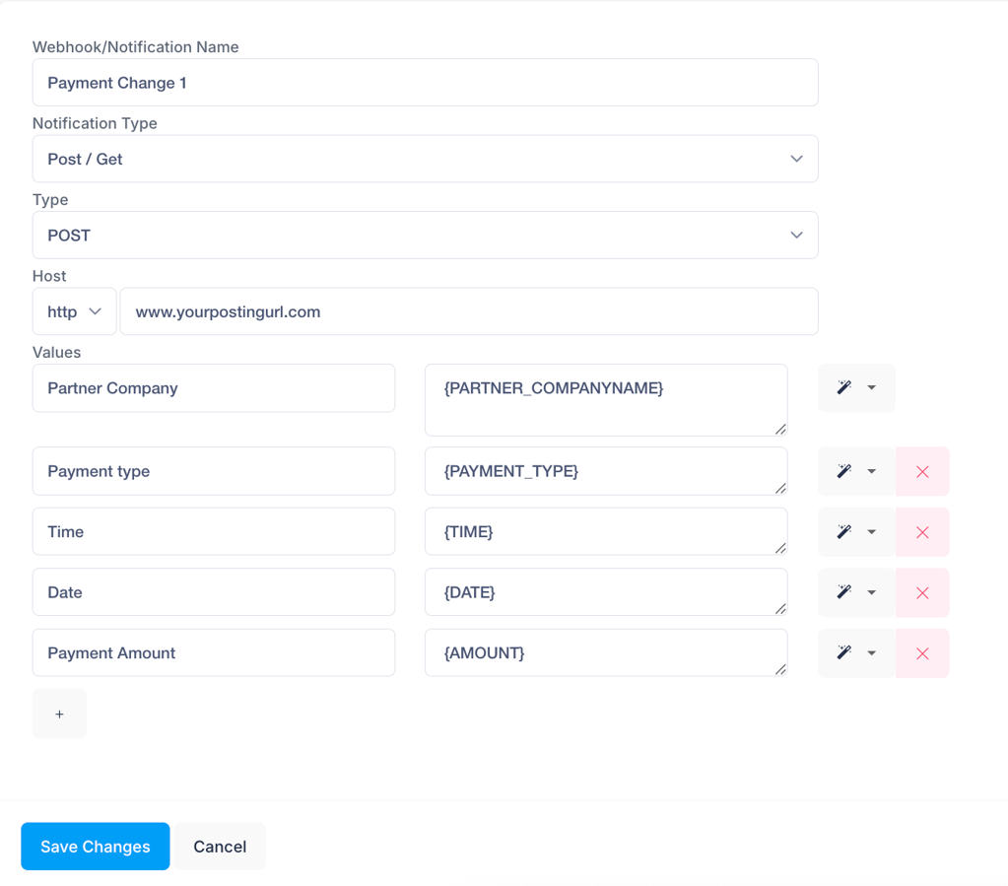Save Changes to the webhook

pyautogui.click(x=95, y=847)
